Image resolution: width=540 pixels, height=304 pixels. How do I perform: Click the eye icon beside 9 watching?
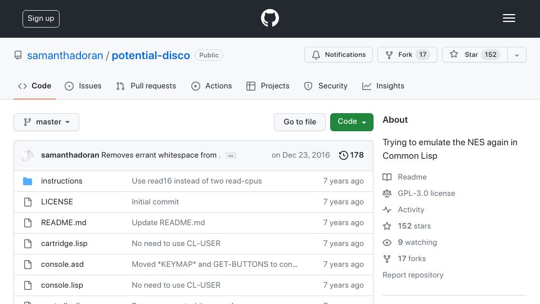[x=387, y=242]
